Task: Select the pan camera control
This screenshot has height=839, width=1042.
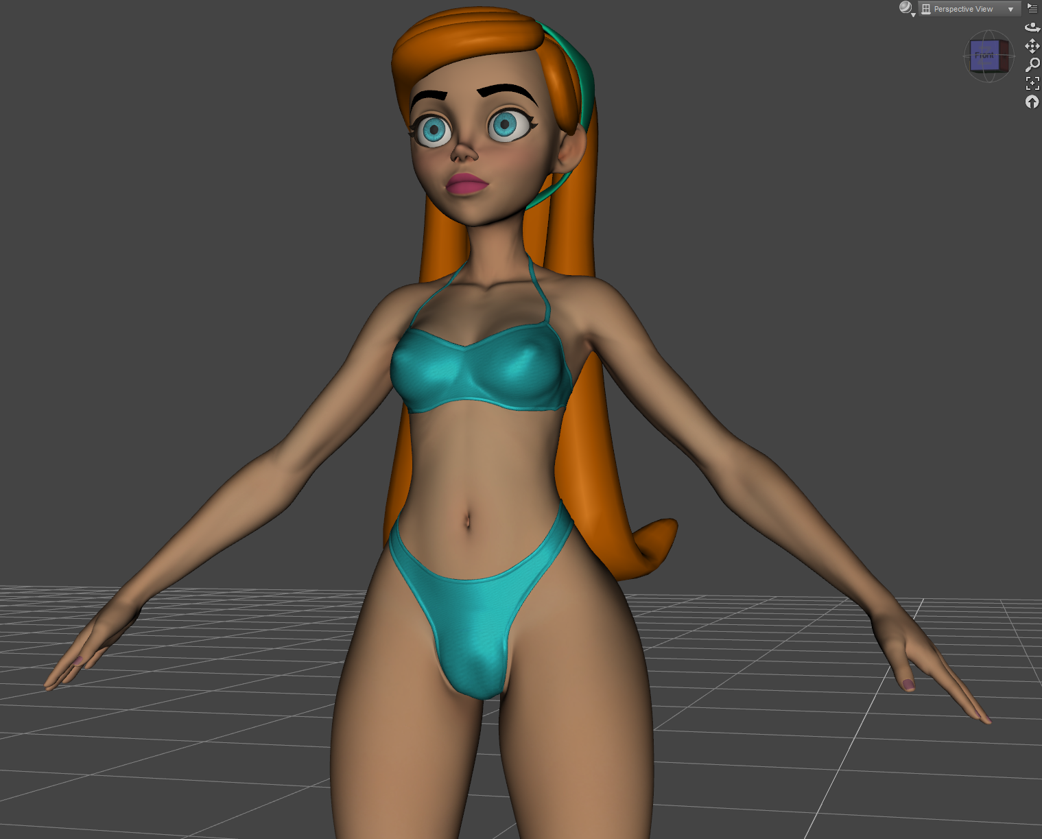Action: point(1032,46)
